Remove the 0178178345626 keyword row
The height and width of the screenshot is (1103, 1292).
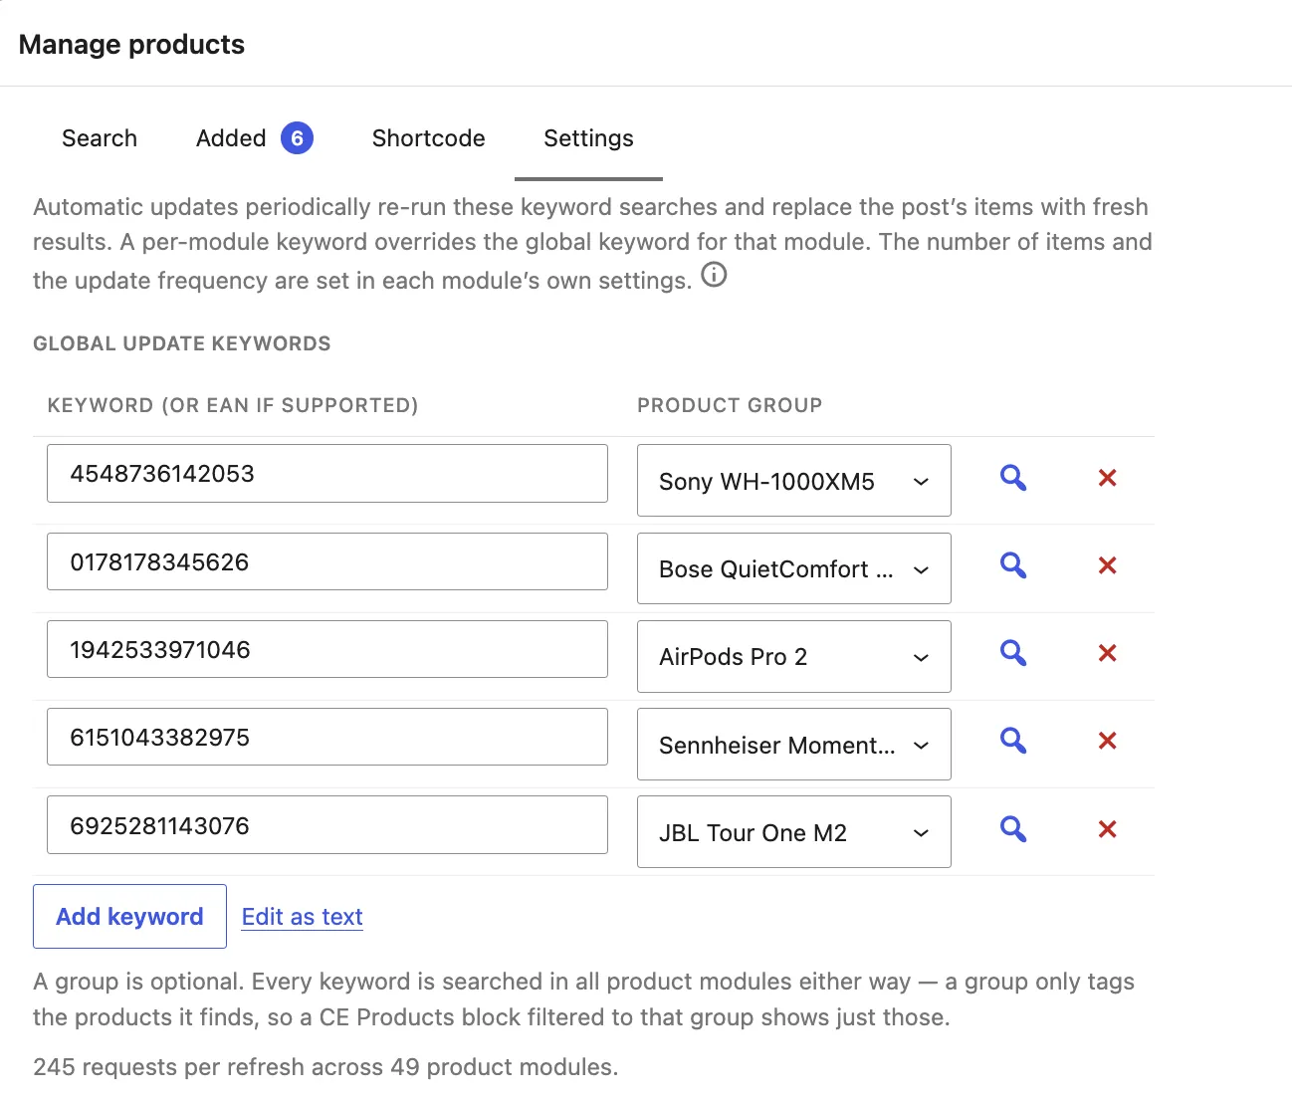pos(1107,565)
